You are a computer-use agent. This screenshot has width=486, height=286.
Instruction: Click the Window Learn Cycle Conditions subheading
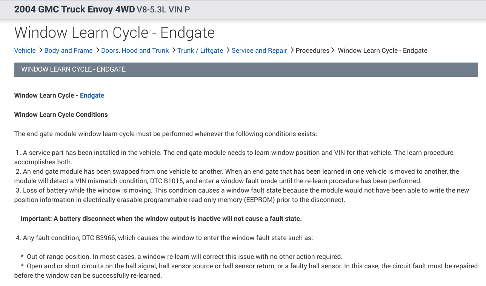61,115
